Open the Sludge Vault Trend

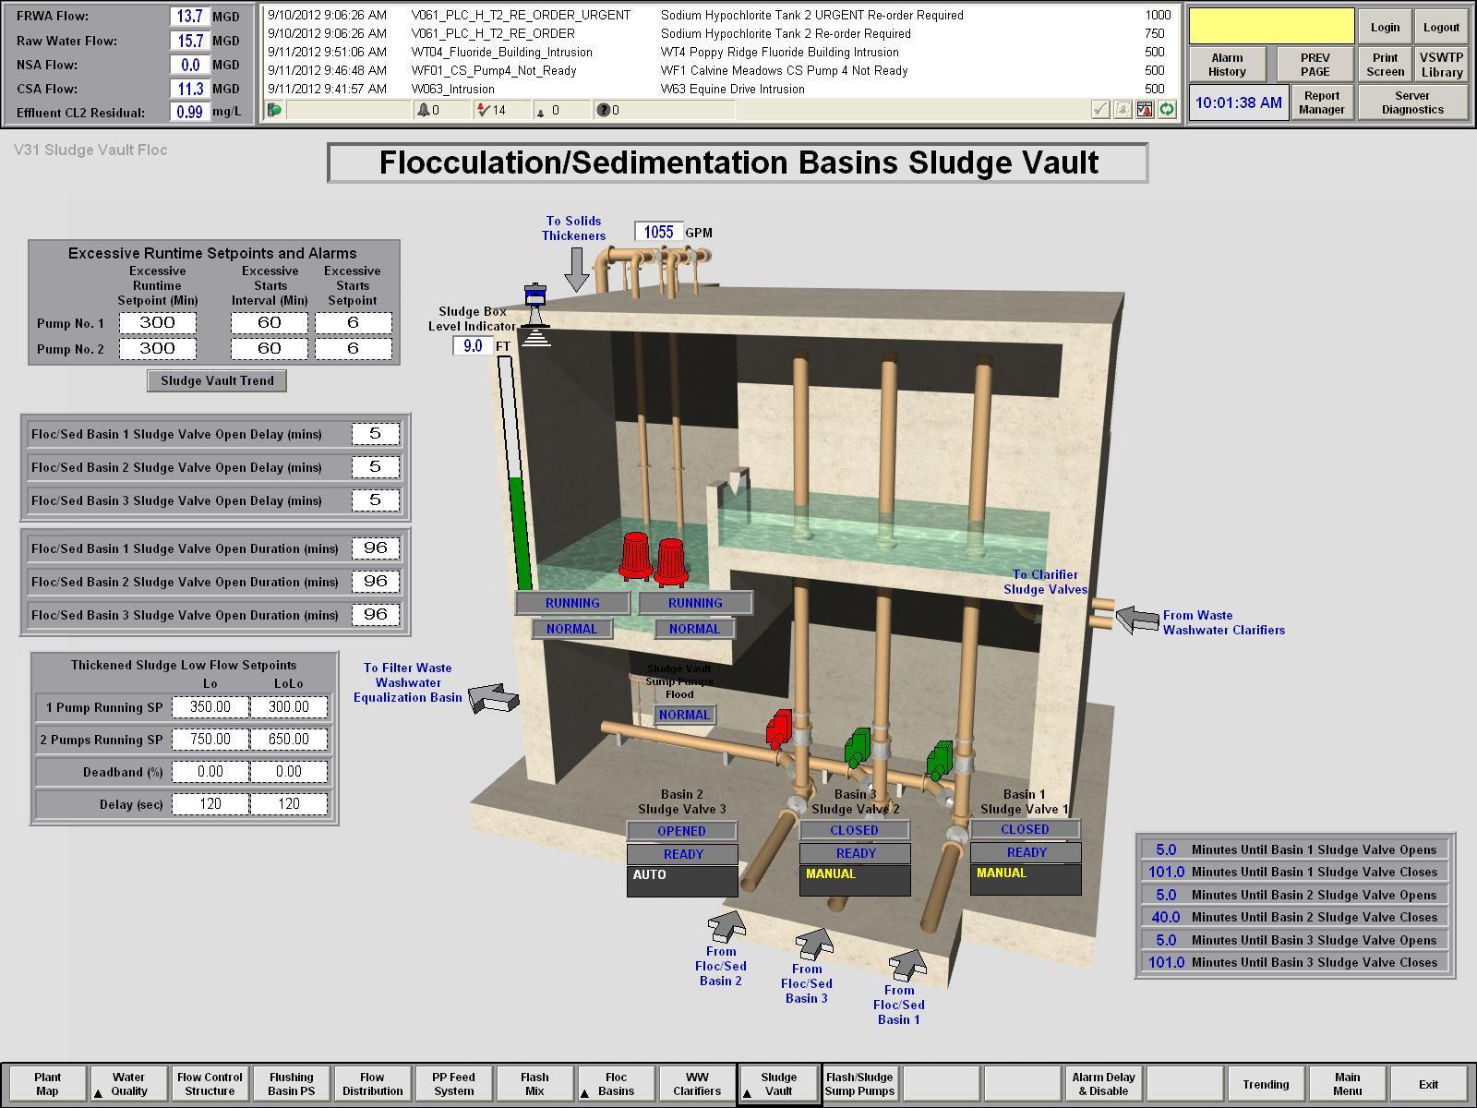point(217,380)
